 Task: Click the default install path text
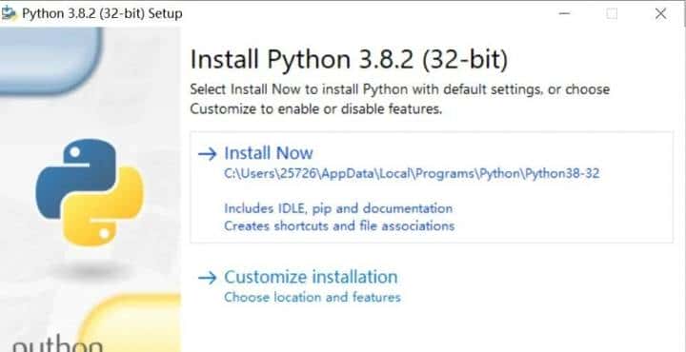[x=412, y=174]
